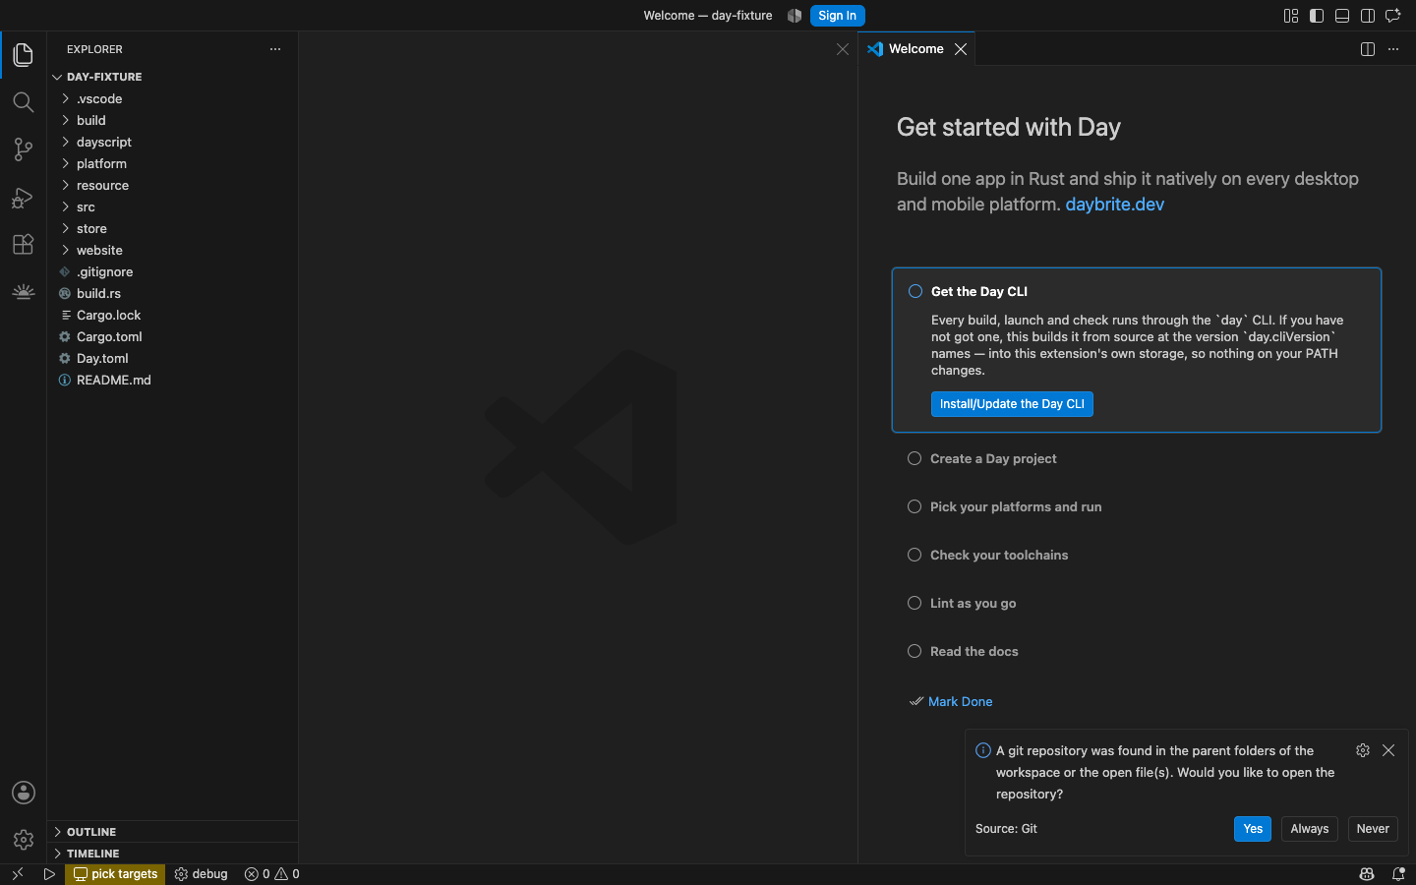Viewport: 1416px width, 885px height.
Task: Toggle the secondary side bar icon
Action: pos(1368,16)
